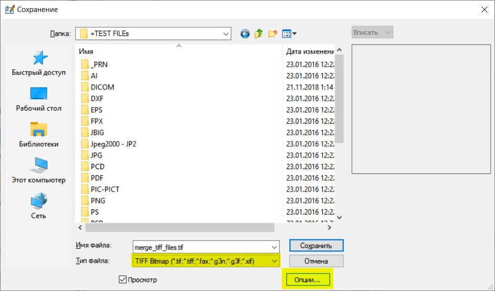The image size is (495, 291).
Task: Select the PS folder
Action: coord(90,212)
